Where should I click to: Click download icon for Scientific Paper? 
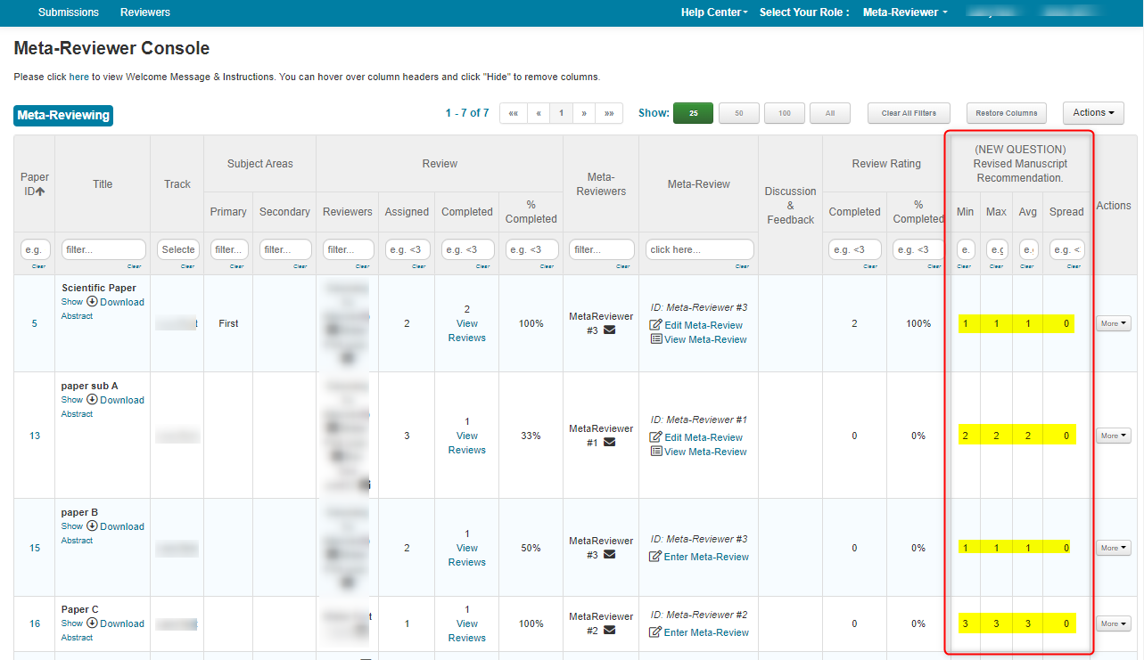(92, 302)
